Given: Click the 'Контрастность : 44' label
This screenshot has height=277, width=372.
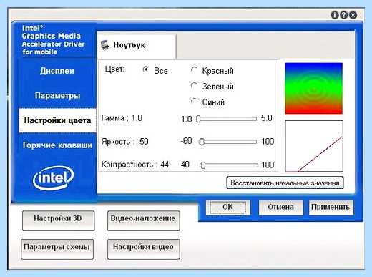Looking at the screenshot, I should [135, 165].
